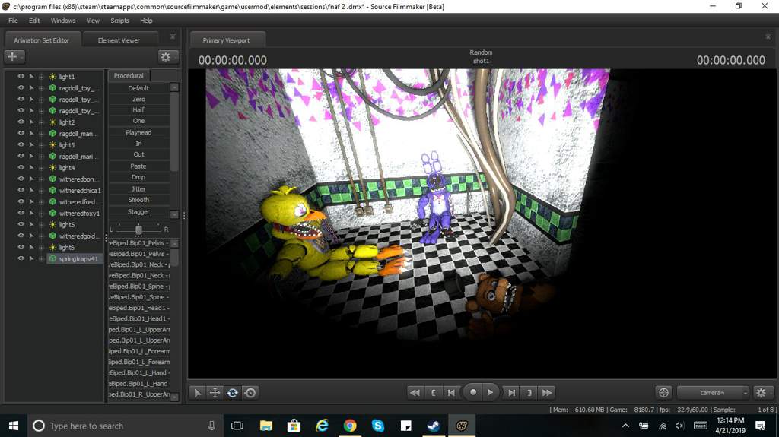This screenshot has width=779, height=437.
Task: Click the springtrapv41 model cube icon
Action: pos(52,258)
